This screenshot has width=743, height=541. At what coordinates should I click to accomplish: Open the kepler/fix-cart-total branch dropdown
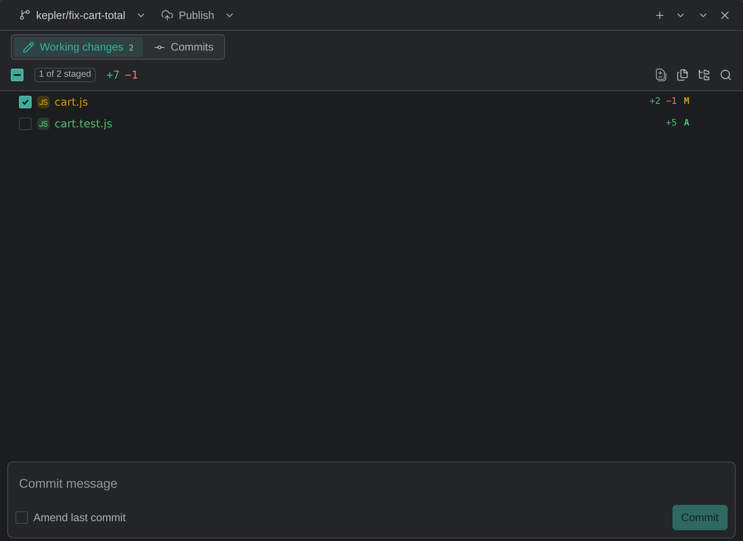[141, 15]
